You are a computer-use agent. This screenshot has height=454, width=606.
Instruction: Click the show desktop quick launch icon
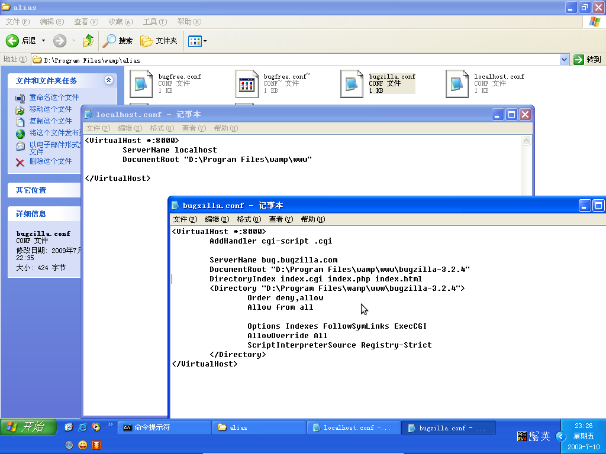click(69, 427)
